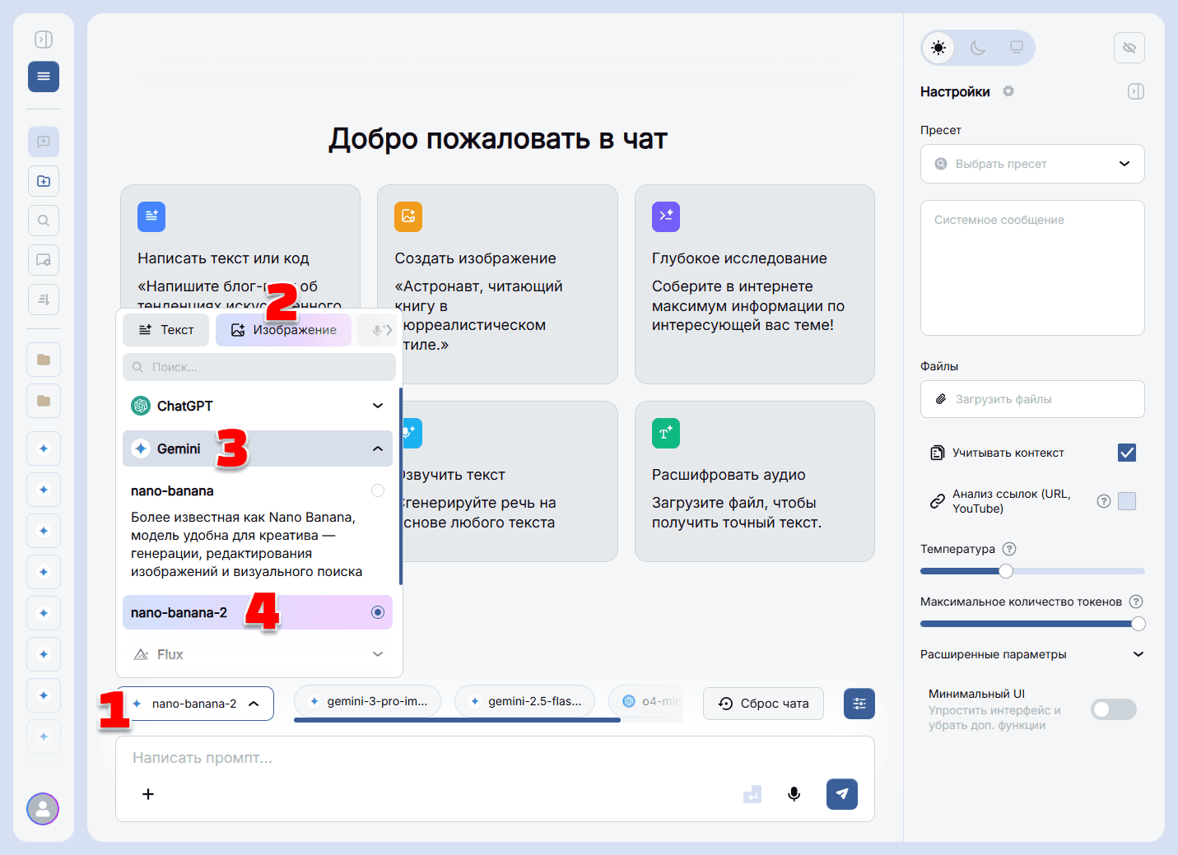Switch to dark theme with the moon toggle

pyautogui.click(x=977, y=48)
